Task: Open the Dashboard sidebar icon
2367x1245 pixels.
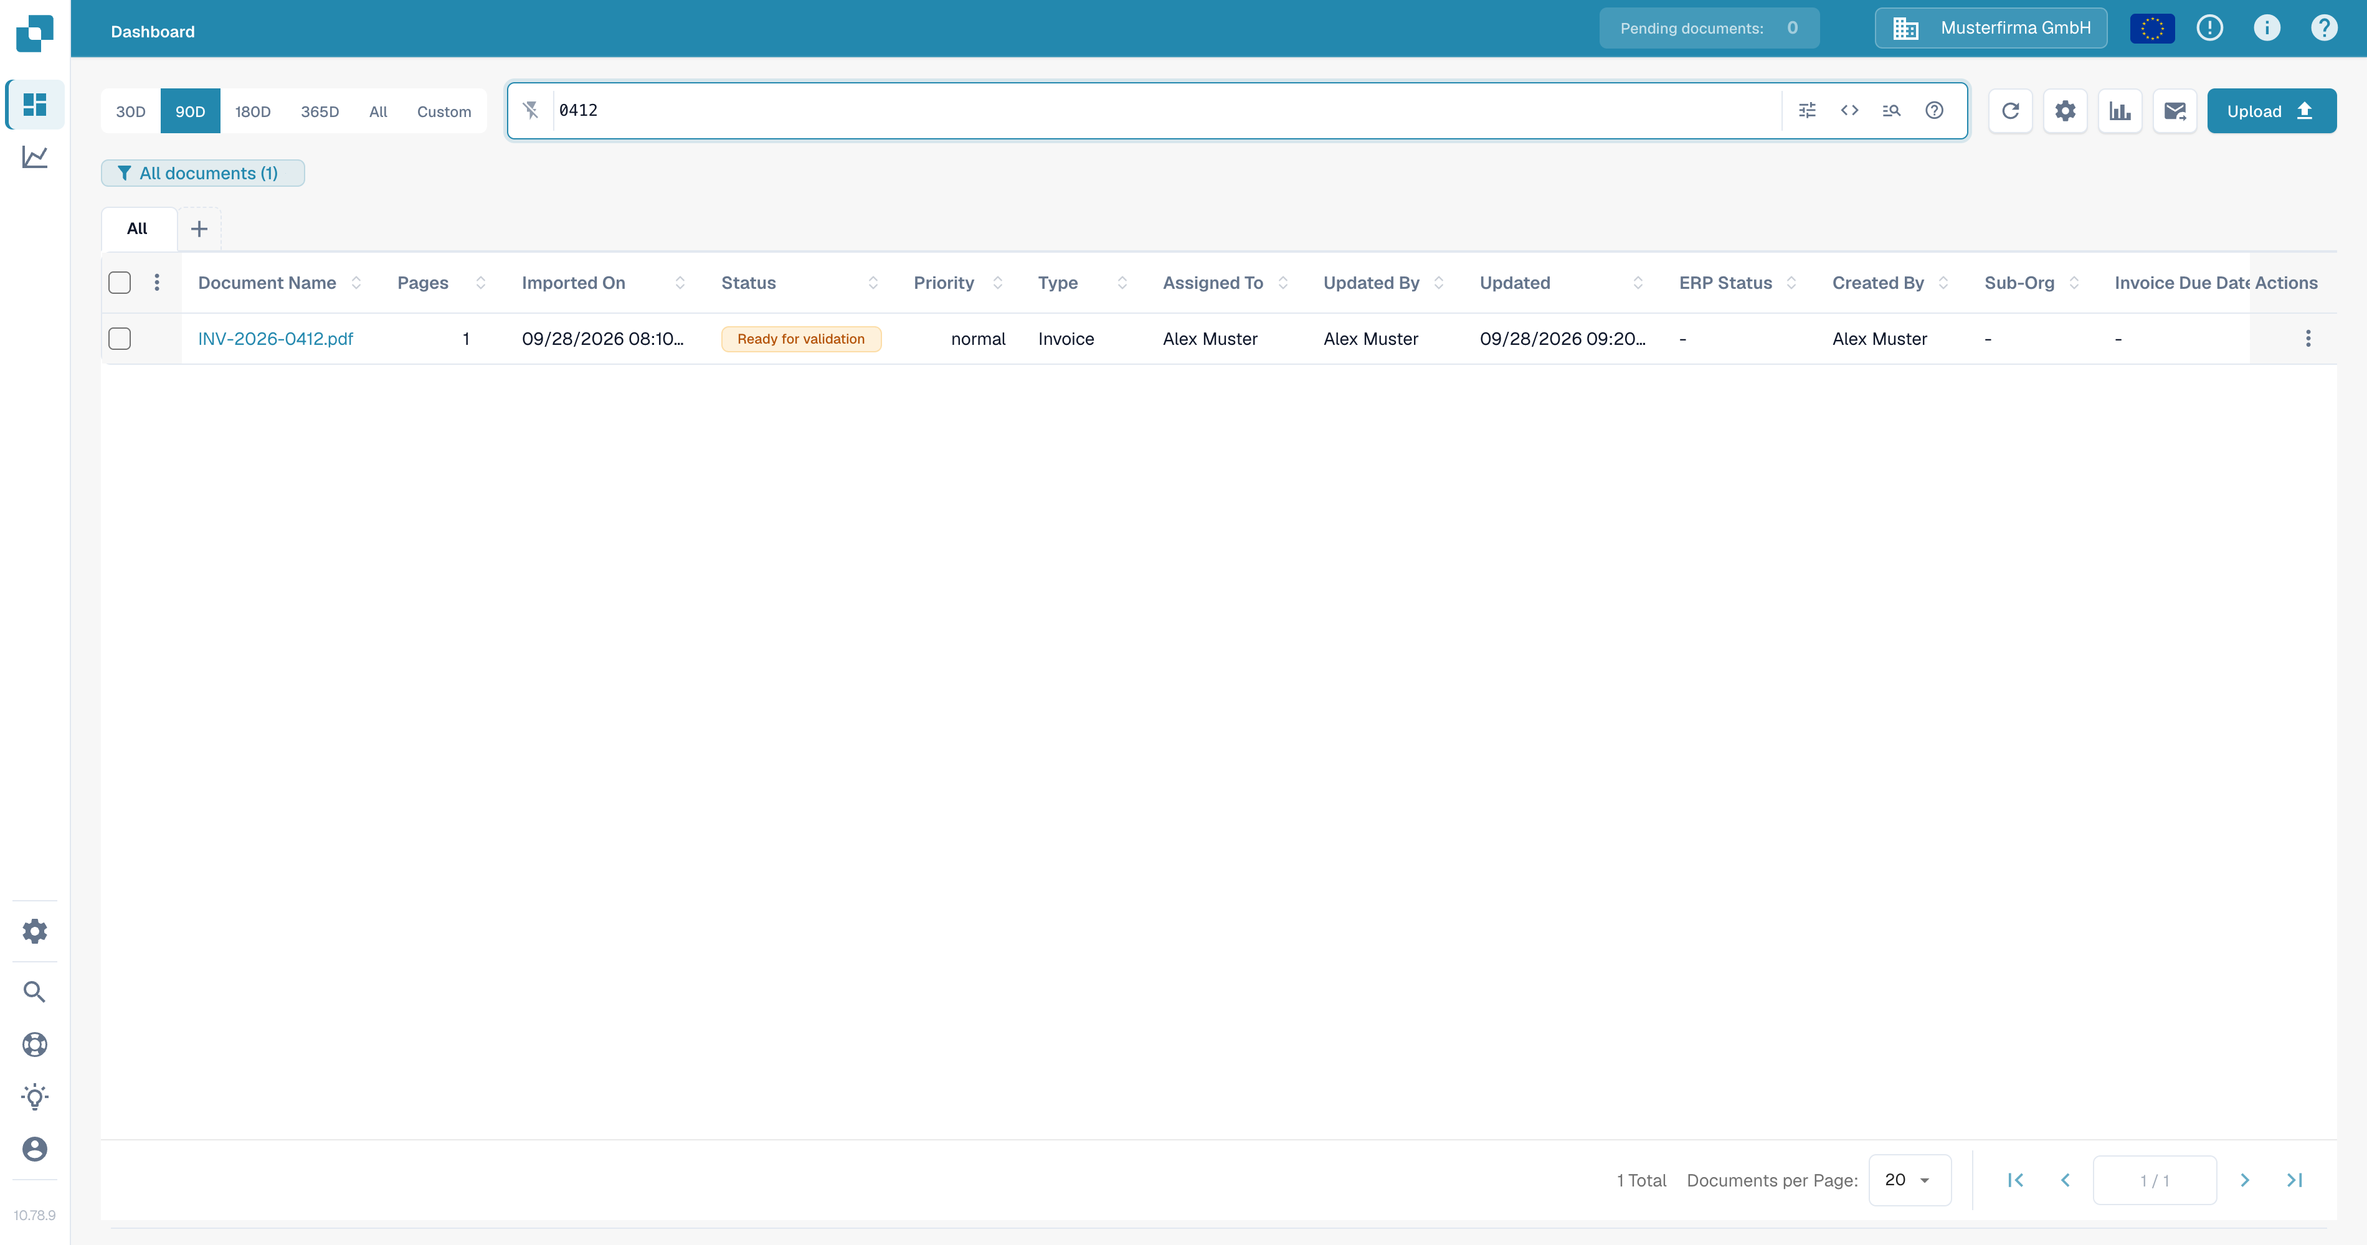Action: pos(35,105)
